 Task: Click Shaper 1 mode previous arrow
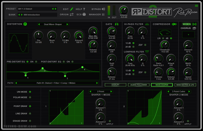(90, 92)
